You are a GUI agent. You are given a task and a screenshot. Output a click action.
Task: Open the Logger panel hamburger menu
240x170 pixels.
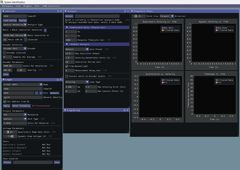pyautogui.click(x=58, y=79)
